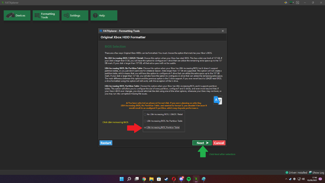Toggle the day/night theme icon in title bar
Screen dimensions: 325x183
(x=286, y=2)
